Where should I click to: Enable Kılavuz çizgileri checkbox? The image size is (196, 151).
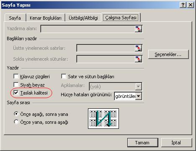click(x=16, y=77)
